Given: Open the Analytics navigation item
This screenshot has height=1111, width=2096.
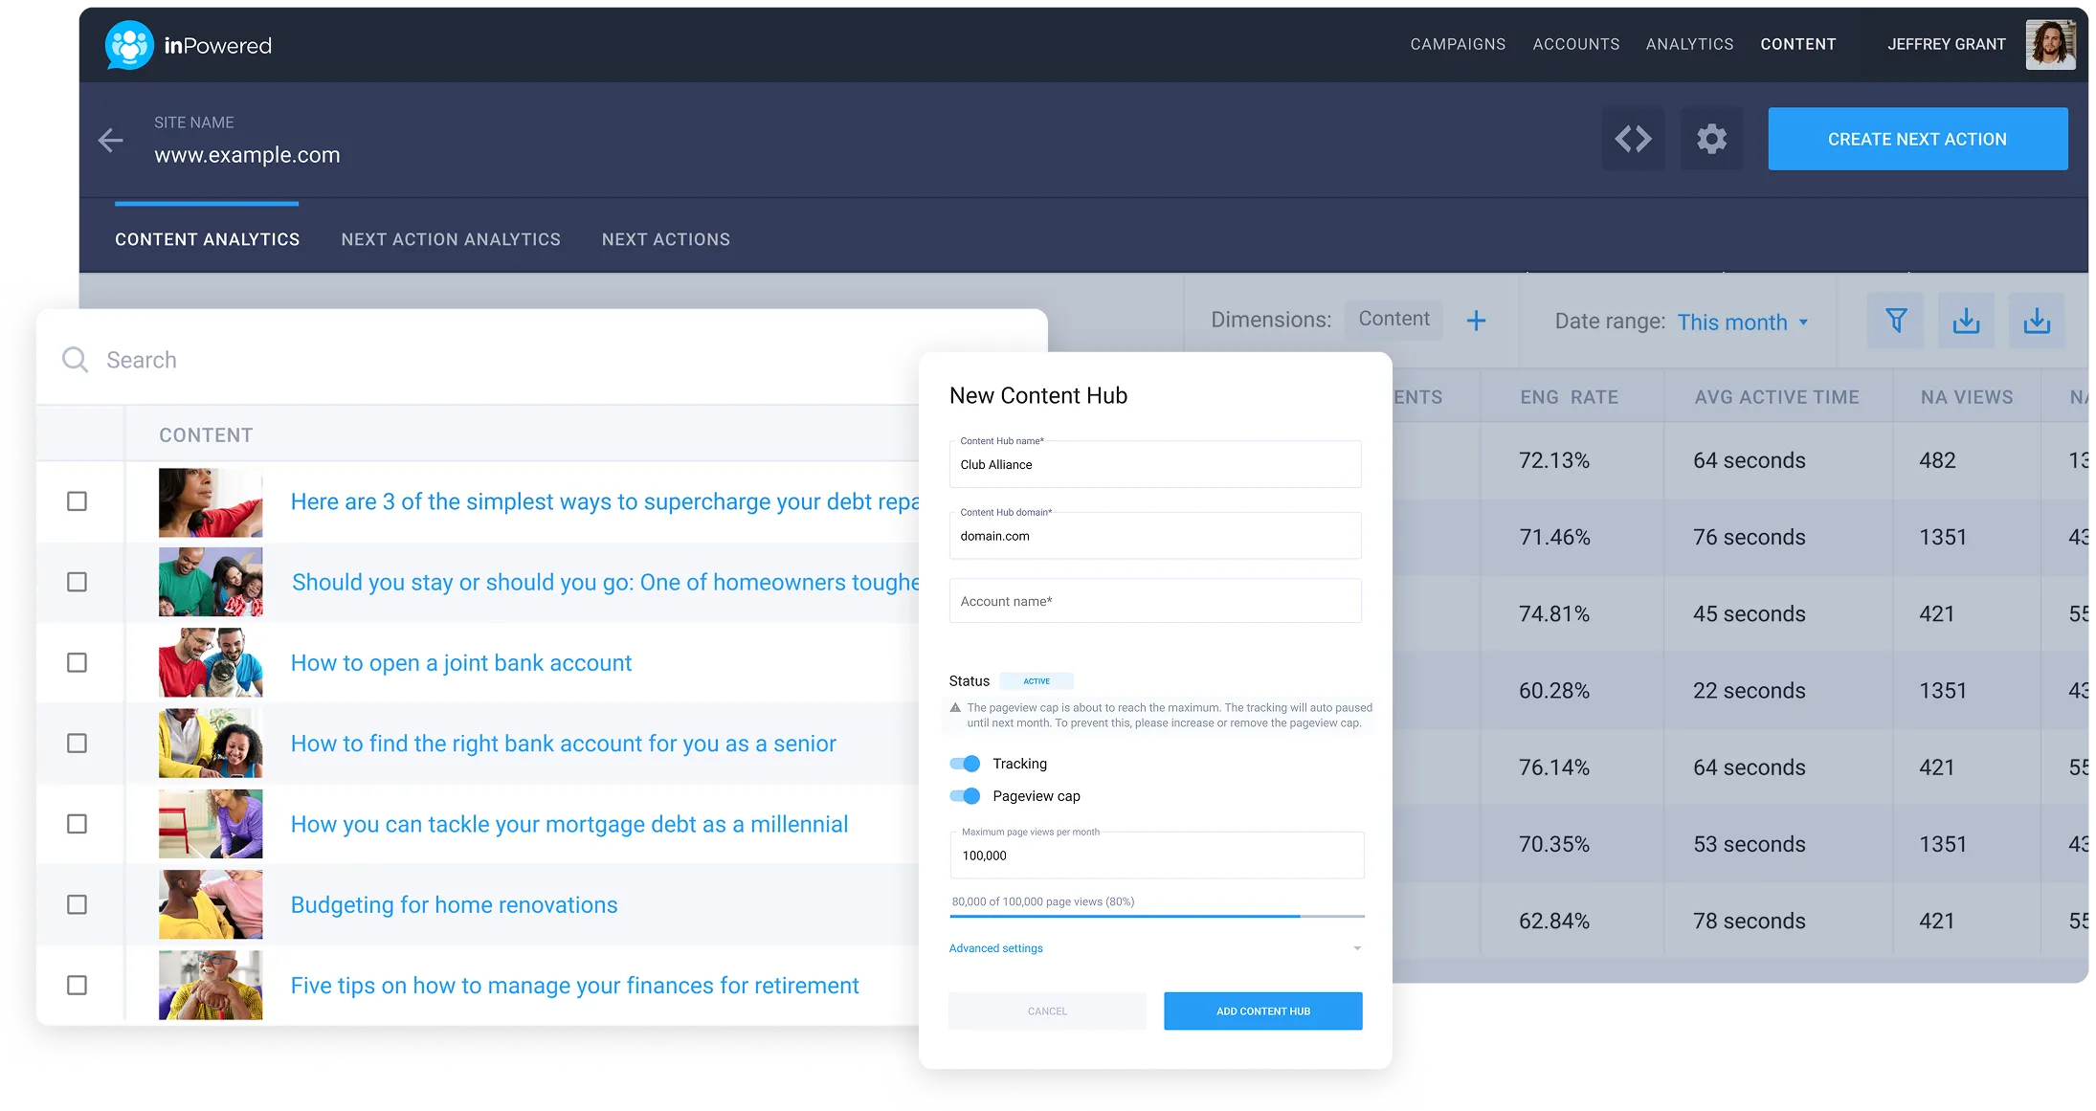Looking at the screenshot, I should 1689,44.
